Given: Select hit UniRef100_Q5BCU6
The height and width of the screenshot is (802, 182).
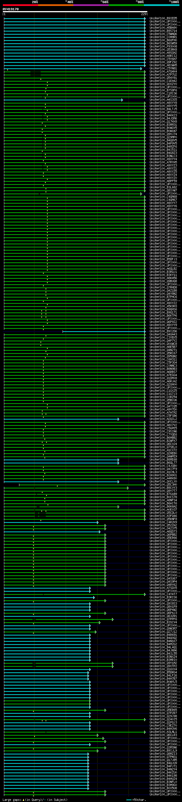Looking at the screenshot, I should click(x=163, y=400).
